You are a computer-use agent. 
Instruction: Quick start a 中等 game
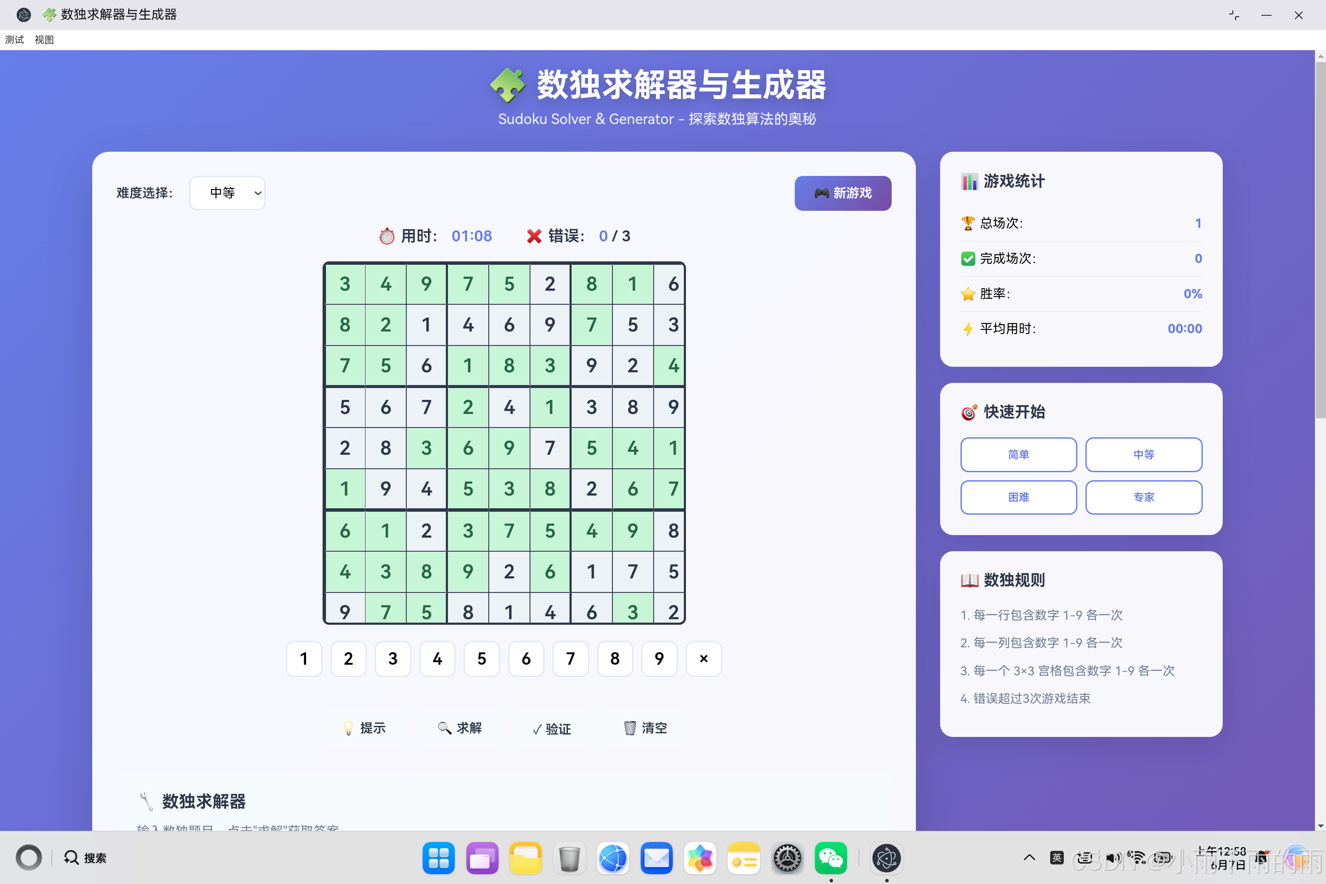click(1143, 454)
